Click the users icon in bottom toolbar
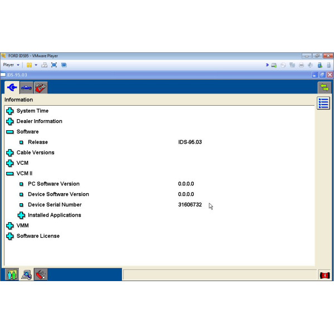The width and height of the screenshot is (334, 334). point(12,274)
